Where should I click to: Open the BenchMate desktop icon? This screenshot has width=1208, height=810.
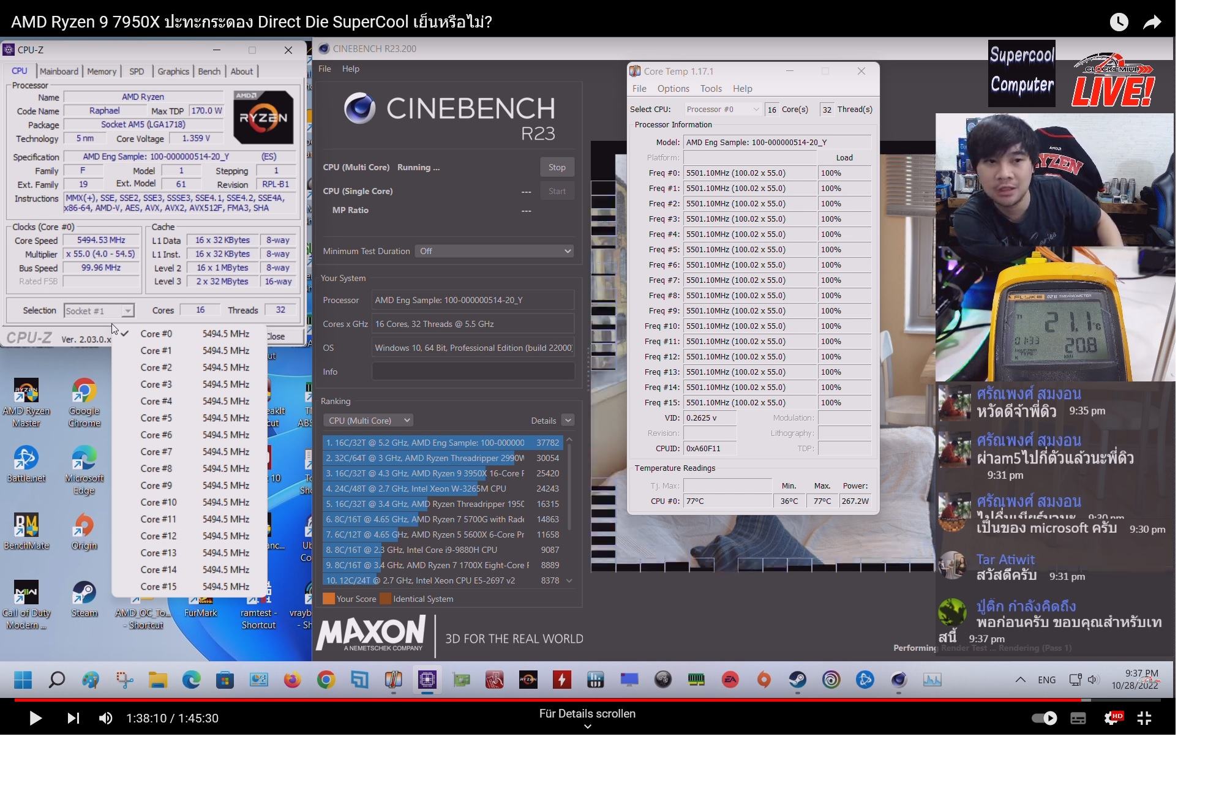click(26, 531)
